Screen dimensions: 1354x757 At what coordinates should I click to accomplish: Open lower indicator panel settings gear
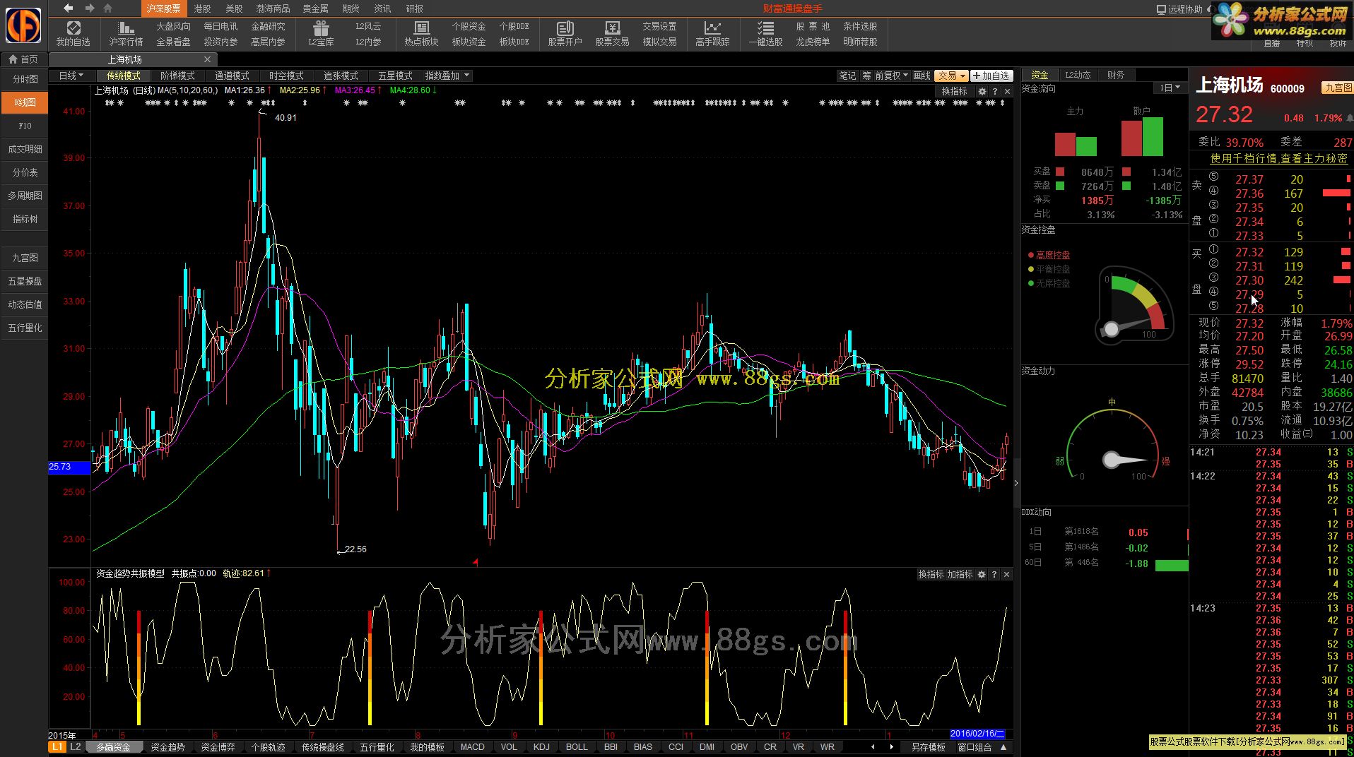pos(981,575)
